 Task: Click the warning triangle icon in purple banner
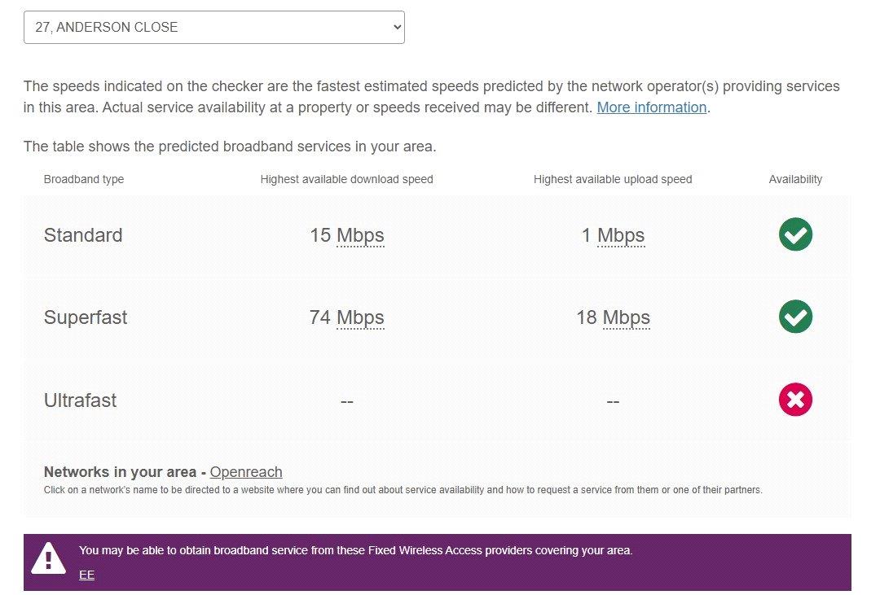48,558
